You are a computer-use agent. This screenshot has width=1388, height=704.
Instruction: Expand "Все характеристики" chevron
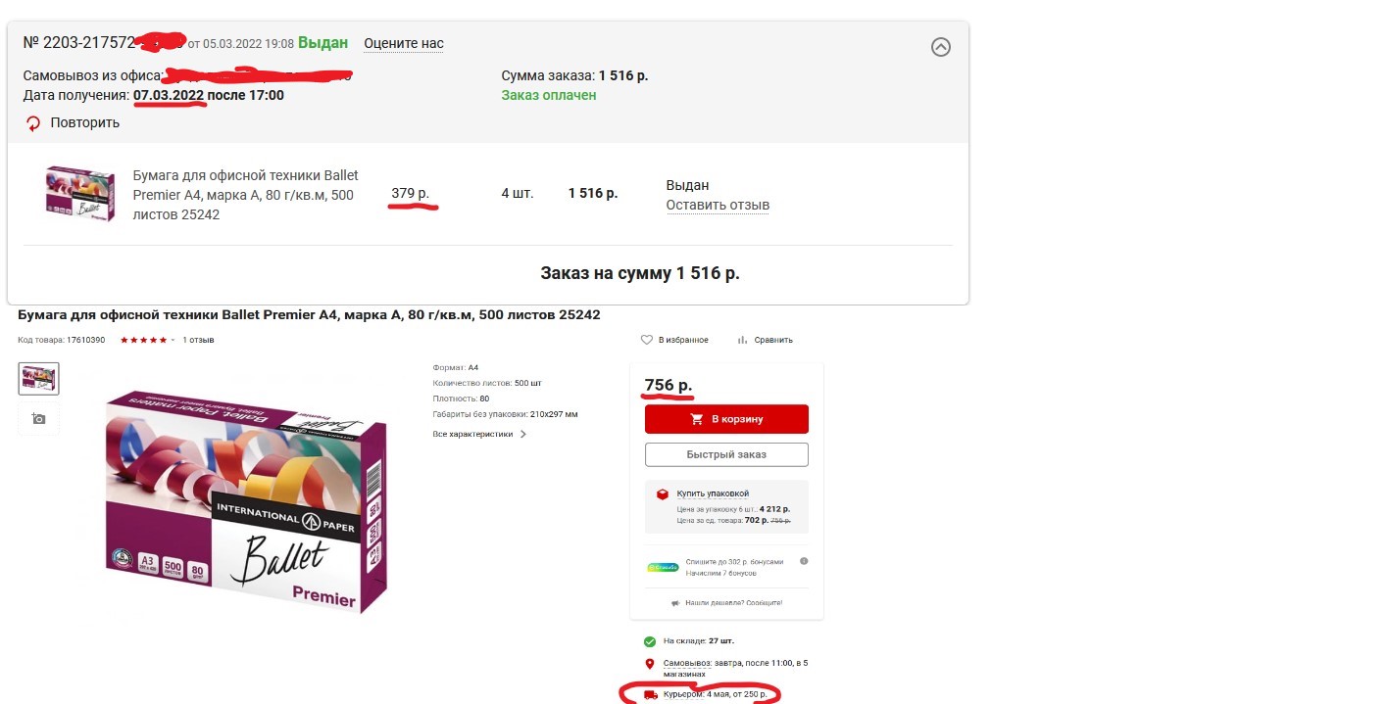523,434
